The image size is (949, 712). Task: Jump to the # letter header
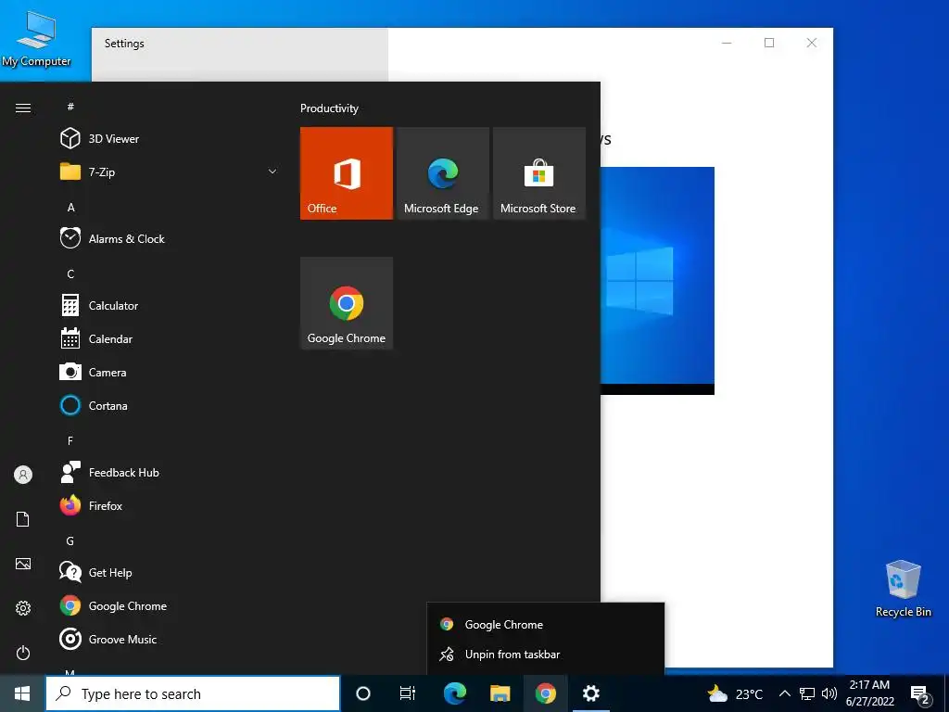tap(70, 107)
